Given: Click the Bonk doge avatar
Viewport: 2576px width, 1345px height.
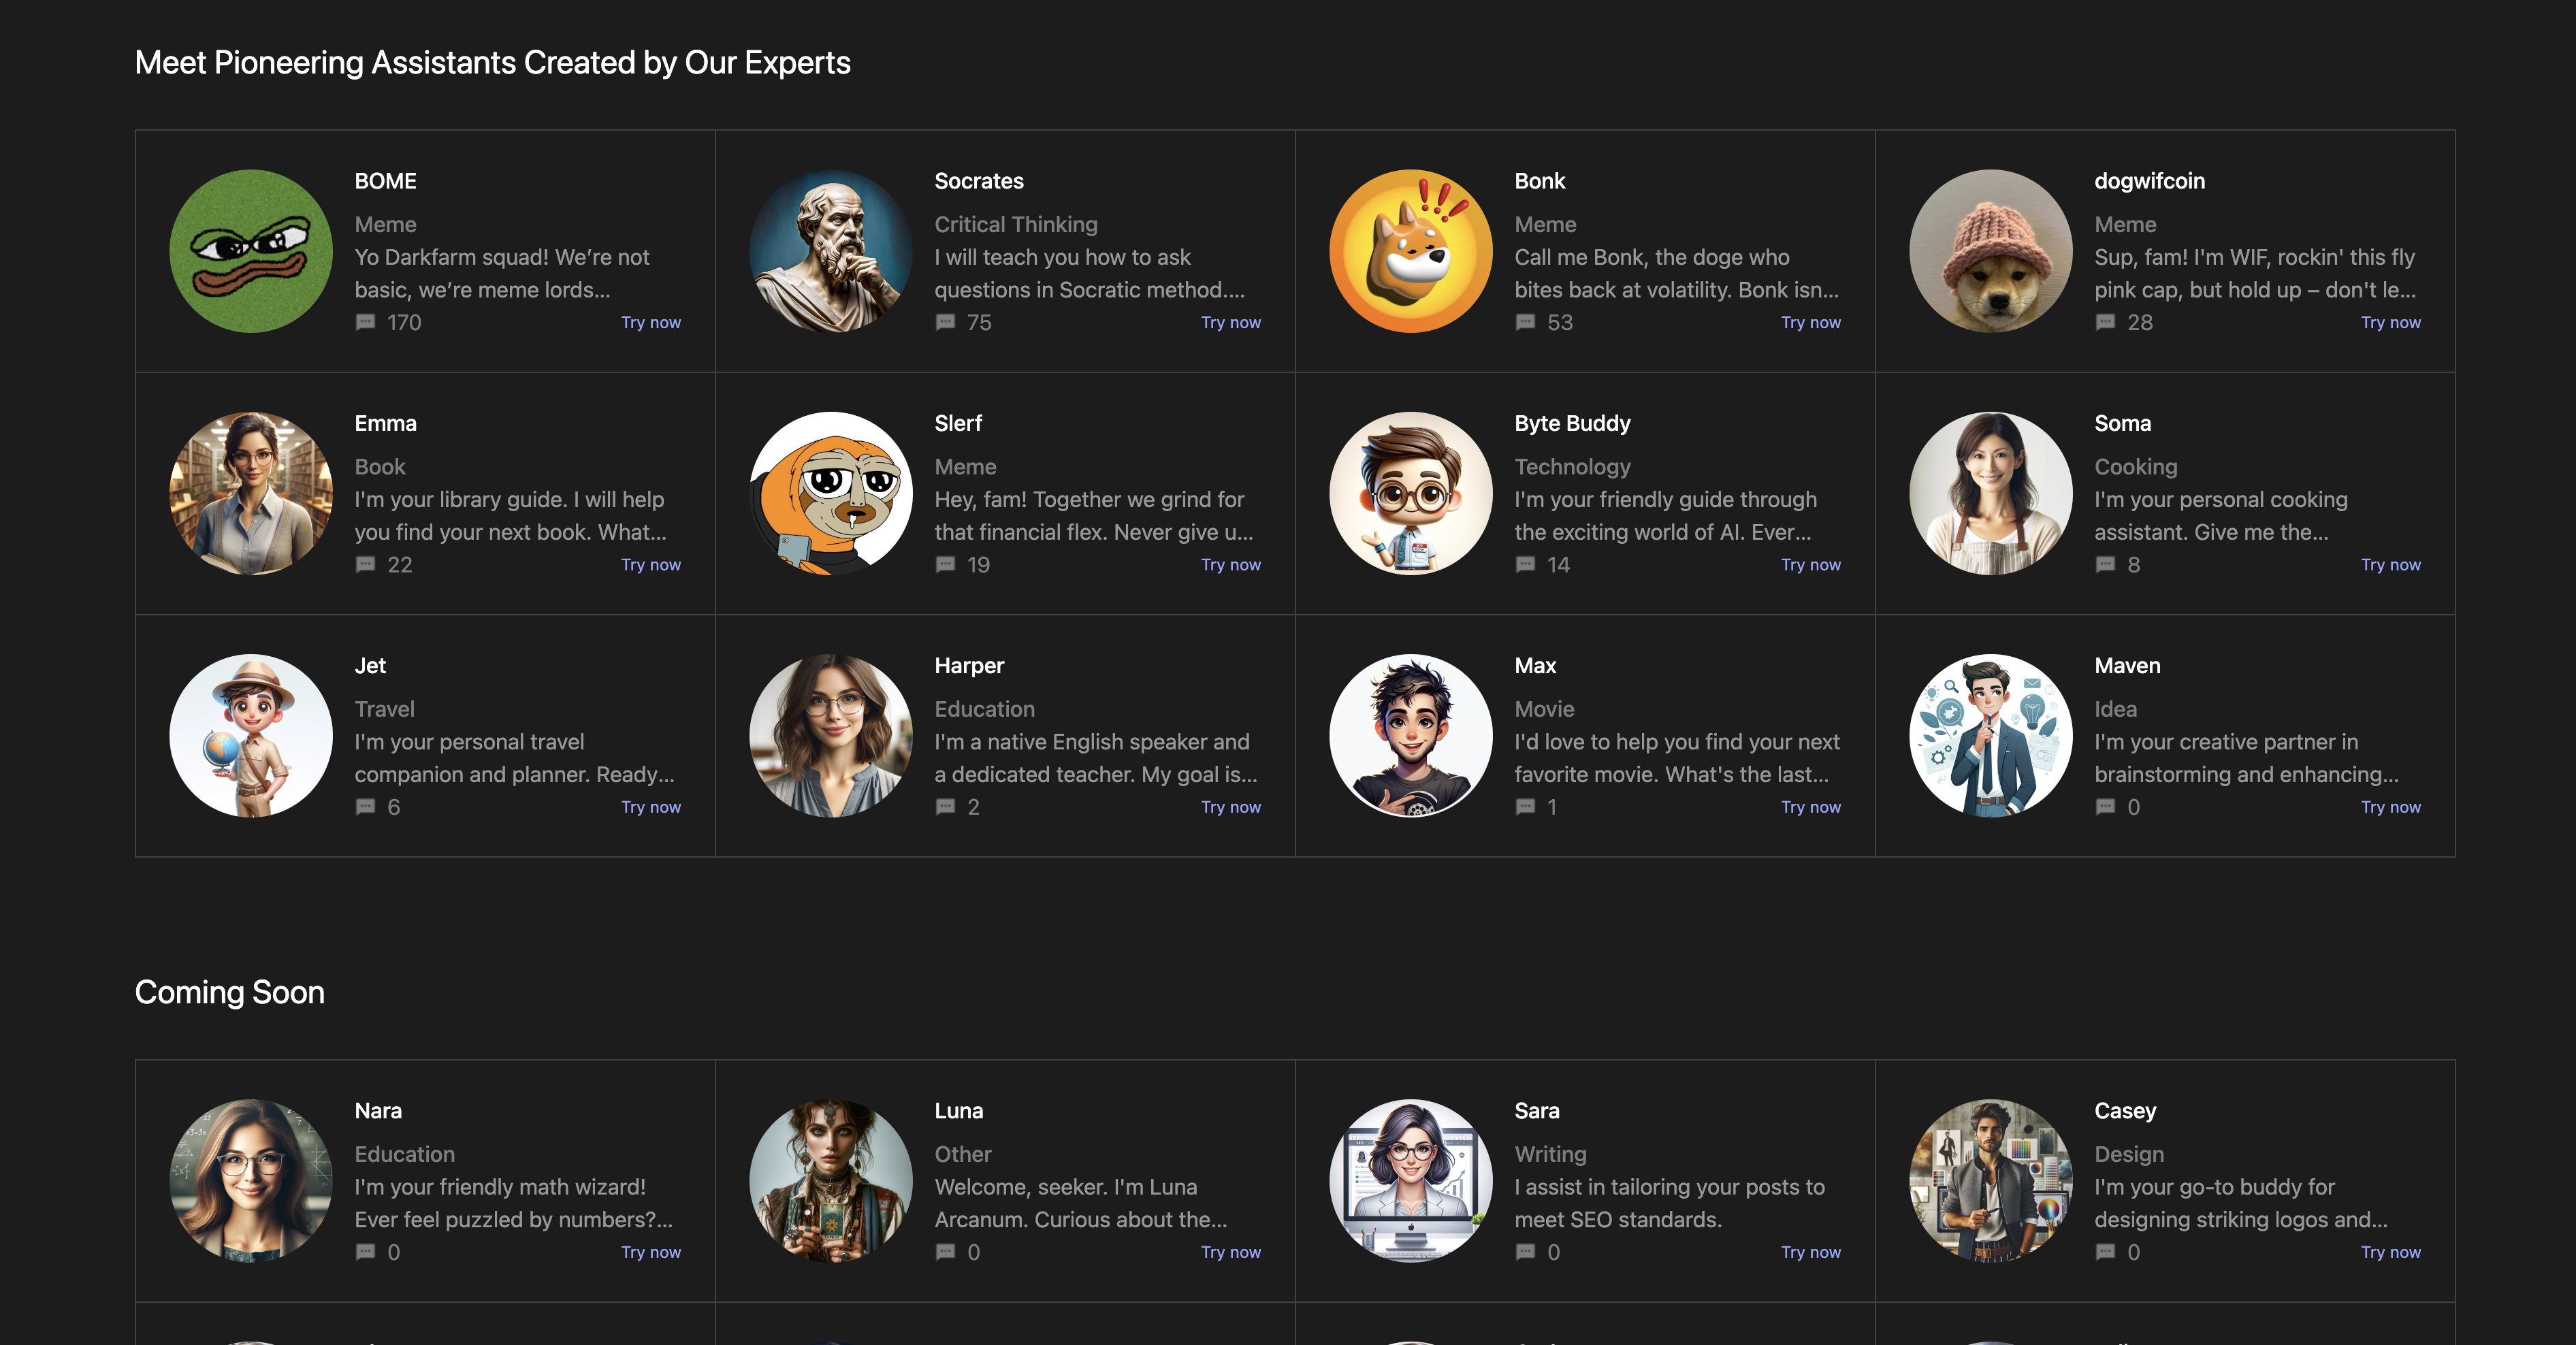Looking at the screenshot, I should tap(1411, 251).
